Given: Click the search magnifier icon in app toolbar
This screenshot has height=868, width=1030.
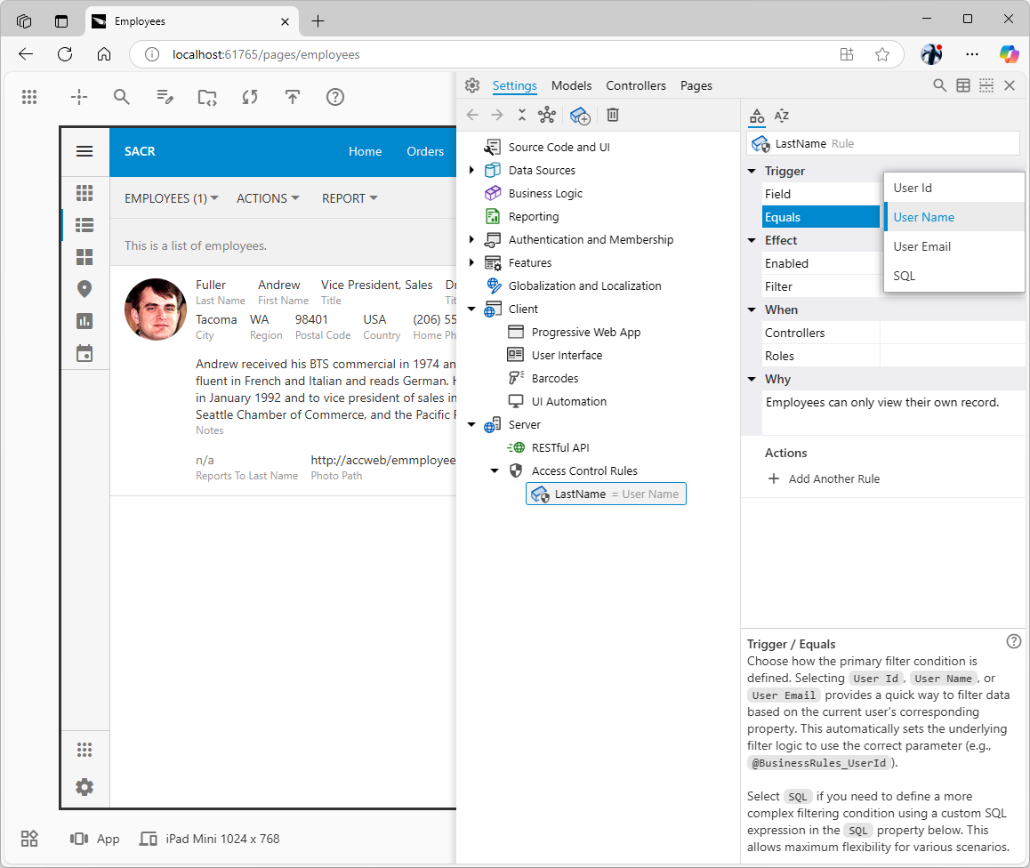Looking at the screenshot, I should (122, 97).
